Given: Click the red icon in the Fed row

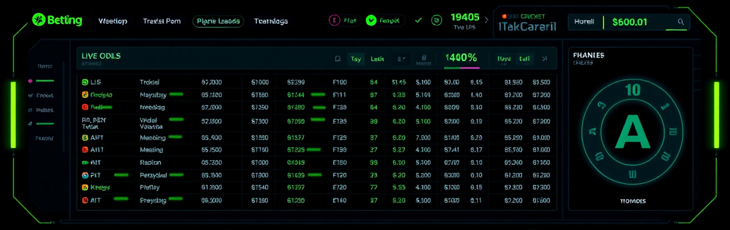Looking at the screenshot, I should [x=85, y=107].
